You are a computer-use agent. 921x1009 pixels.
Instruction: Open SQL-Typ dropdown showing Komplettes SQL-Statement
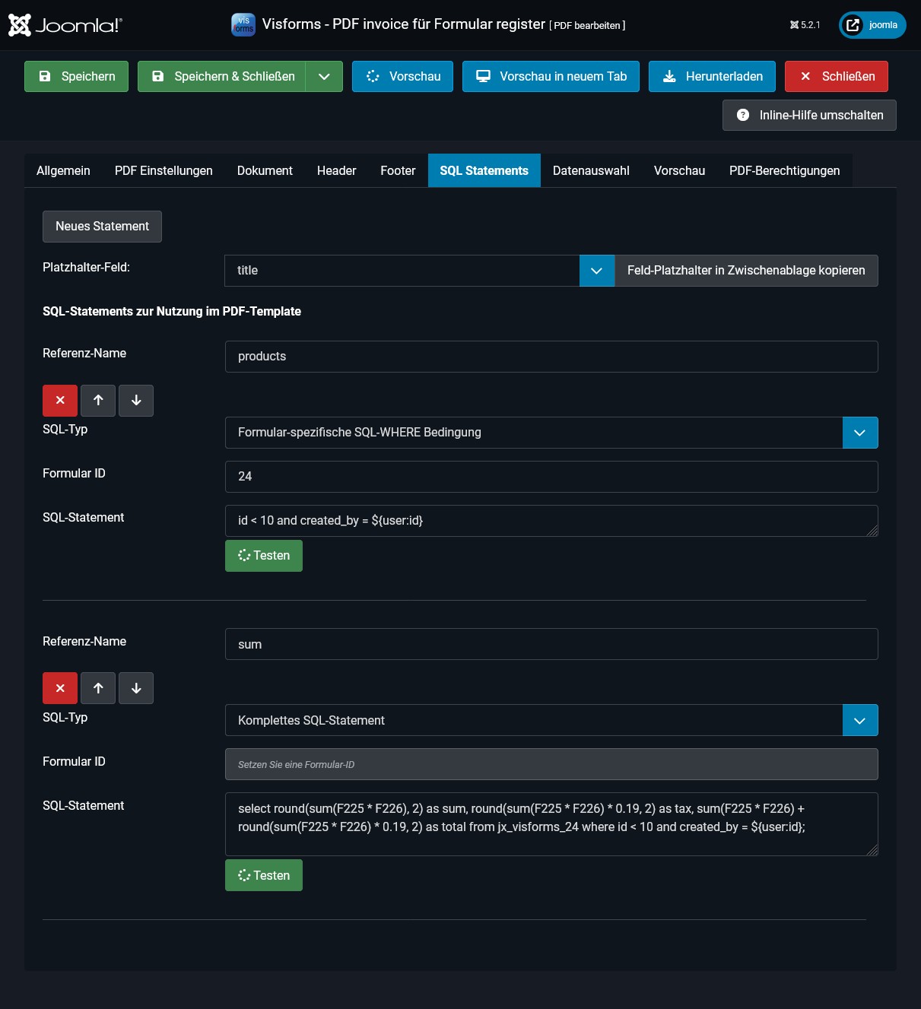click(859, 721)
